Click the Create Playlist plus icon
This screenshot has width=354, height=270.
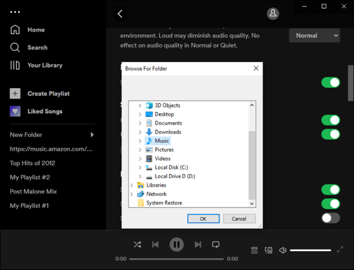(15, 93)
